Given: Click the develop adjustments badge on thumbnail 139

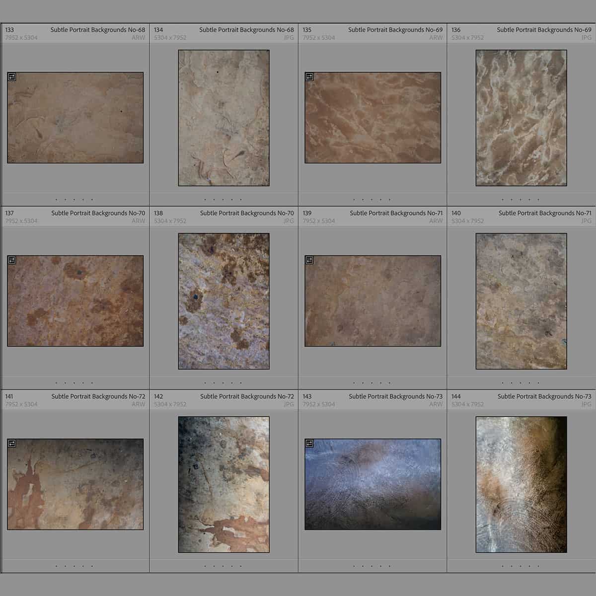Looking at the screenshot, I should (309, 260).
